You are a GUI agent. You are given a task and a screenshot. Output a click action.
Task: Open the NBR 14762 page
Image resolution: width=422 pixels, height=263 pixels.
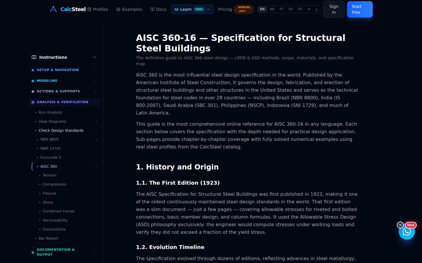click(x=51, y=148)
